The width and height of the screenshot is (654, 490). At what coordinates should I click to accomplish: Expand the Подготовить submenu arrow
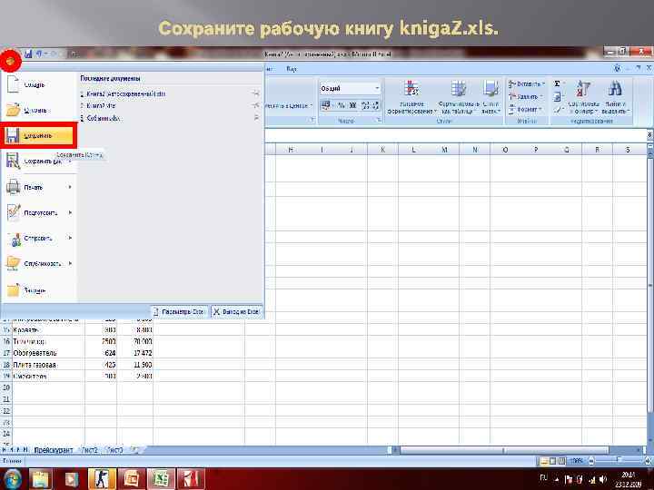(70, 212)
